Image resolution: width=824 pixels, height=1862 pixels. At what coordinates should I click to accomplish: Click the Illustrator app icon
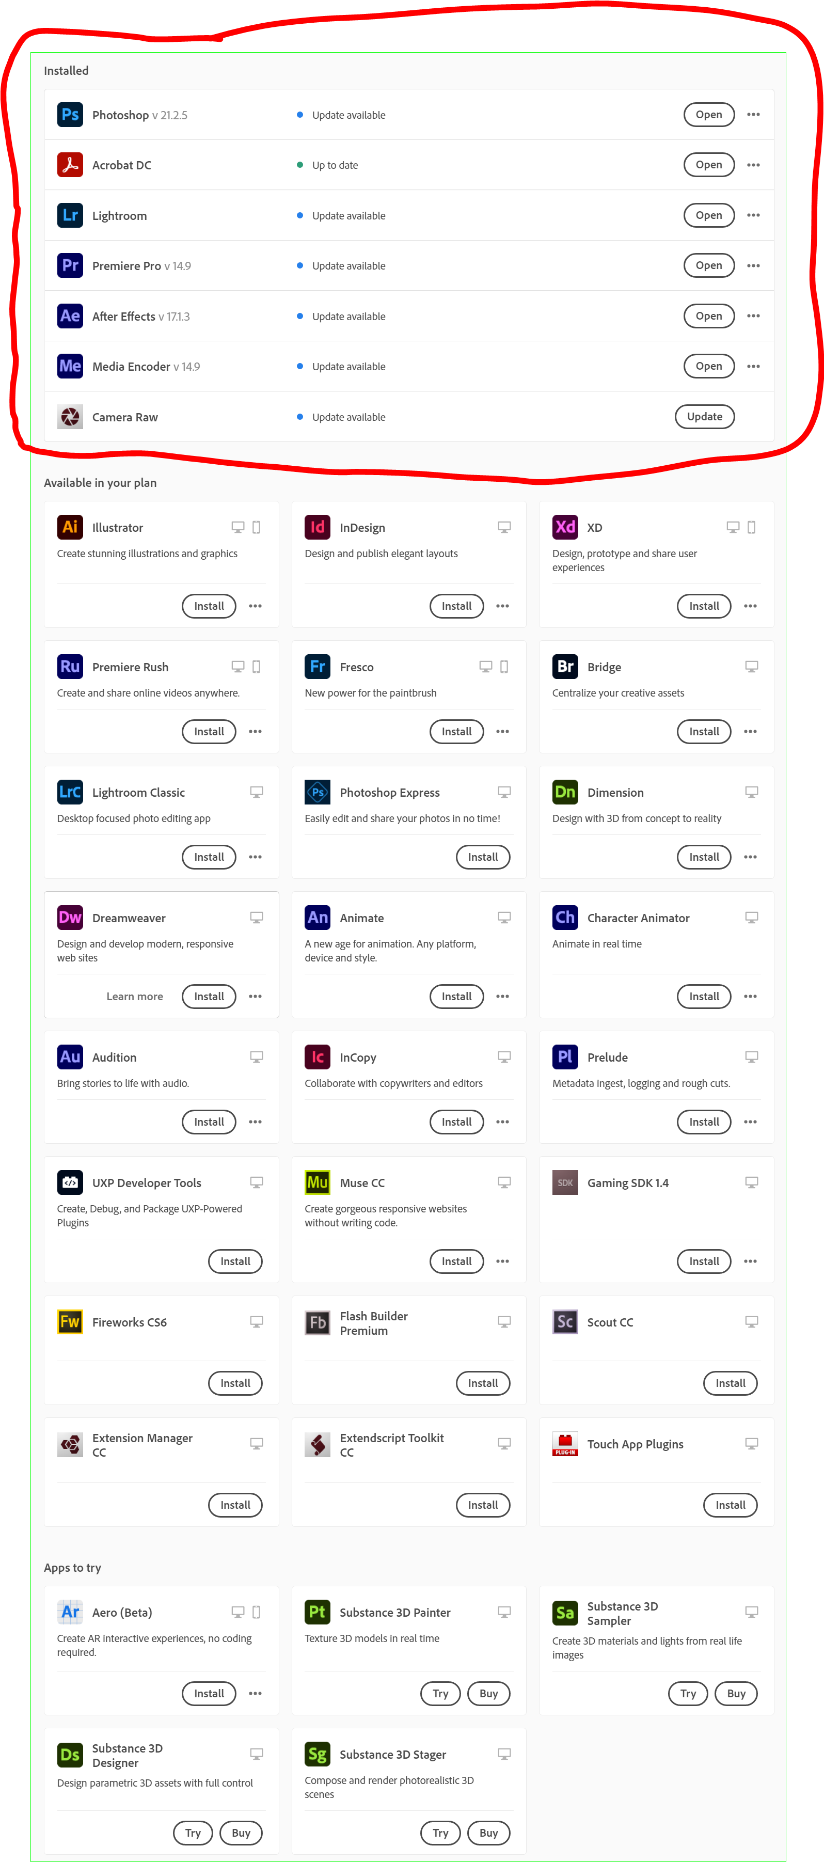tap(70, 527)
